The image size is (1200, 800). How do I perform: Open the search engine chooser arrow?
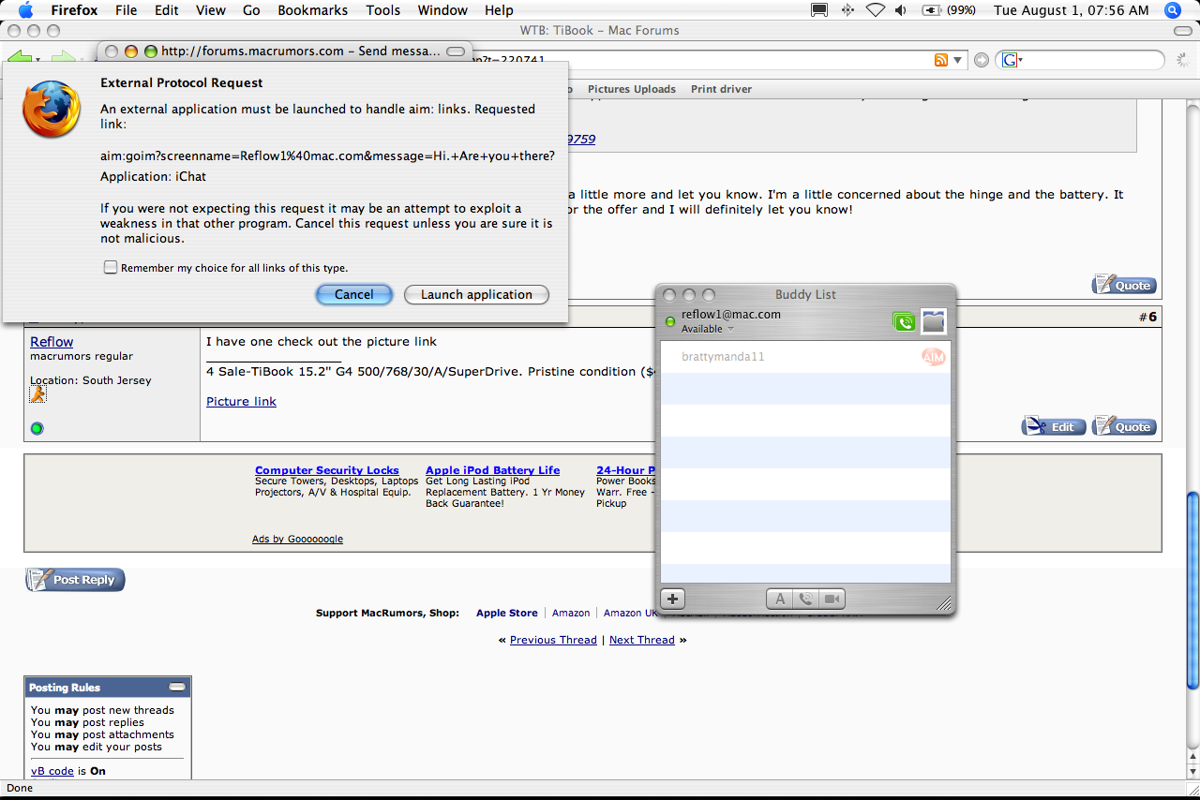click(1020, 60)
